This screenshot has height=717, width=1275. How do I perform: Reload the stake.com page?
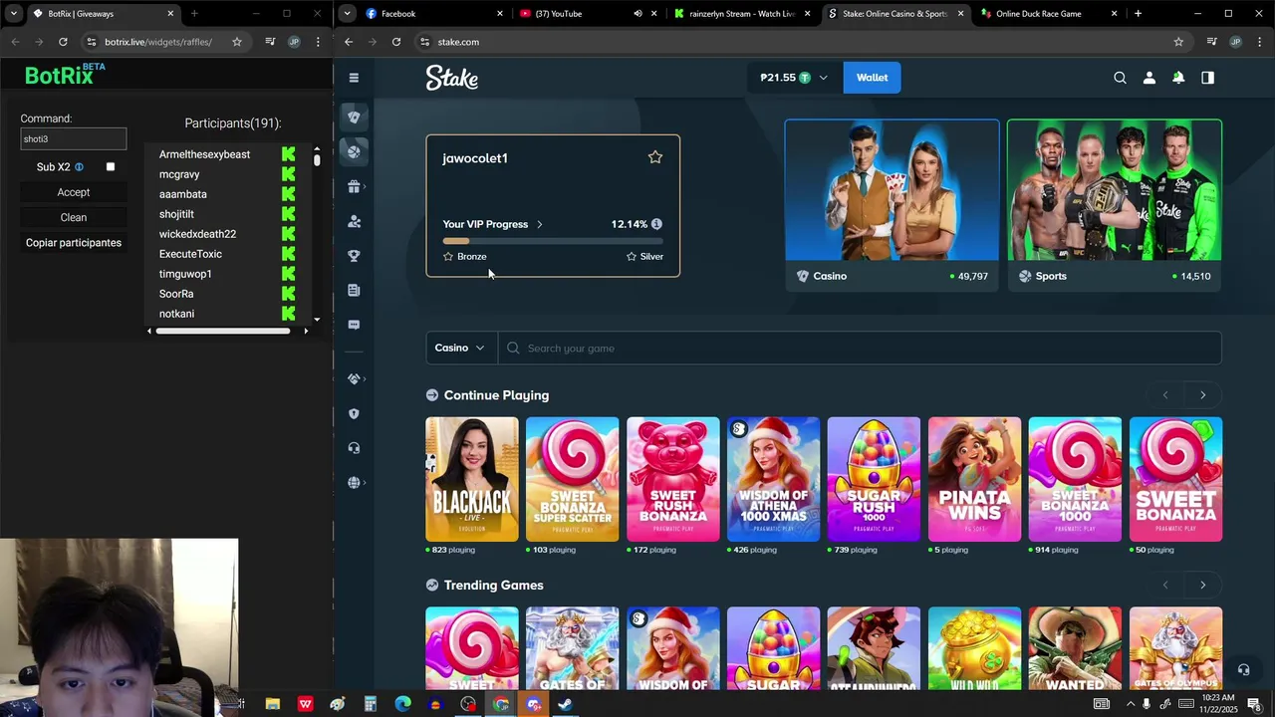[x=396, y=42]
